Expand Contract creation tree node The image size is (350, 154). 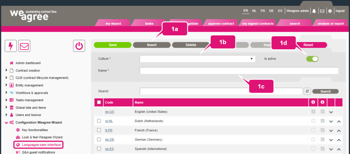(x=6, y=70)
